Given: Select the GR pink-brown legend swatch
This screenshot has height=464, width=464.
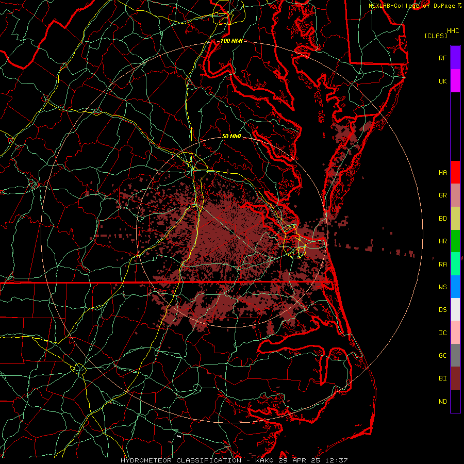Looking at the screenshot, I should [455, 195].
